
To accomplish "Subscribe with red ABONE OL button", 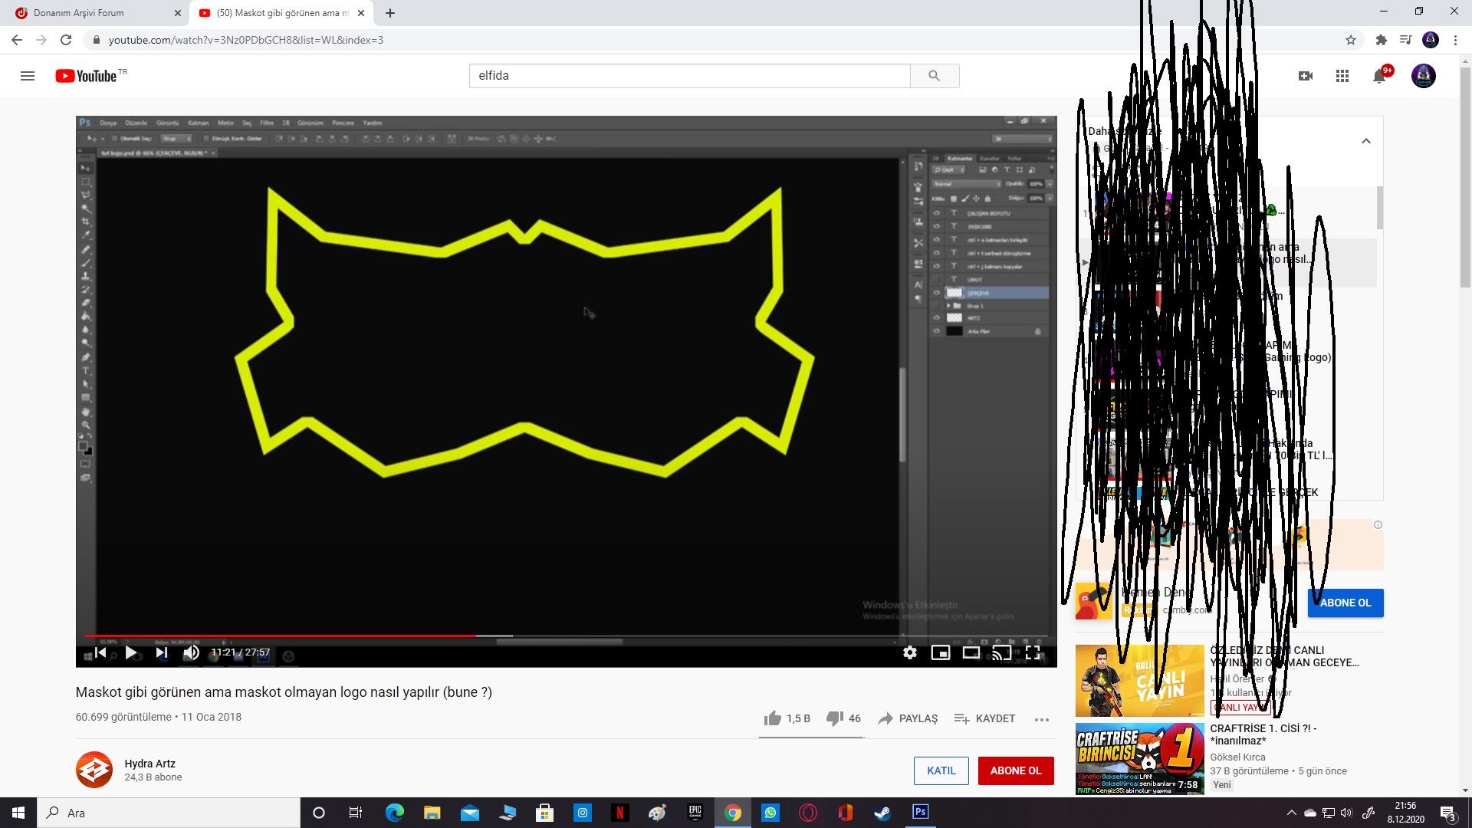I will point(1016,770).
